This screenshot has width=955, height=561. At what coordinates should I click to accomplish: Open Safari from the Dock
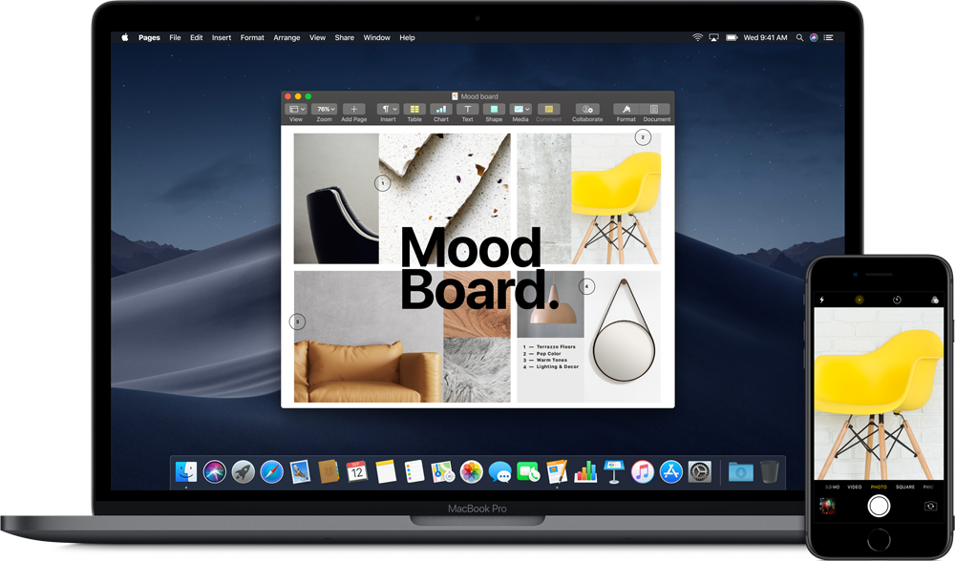272,471
